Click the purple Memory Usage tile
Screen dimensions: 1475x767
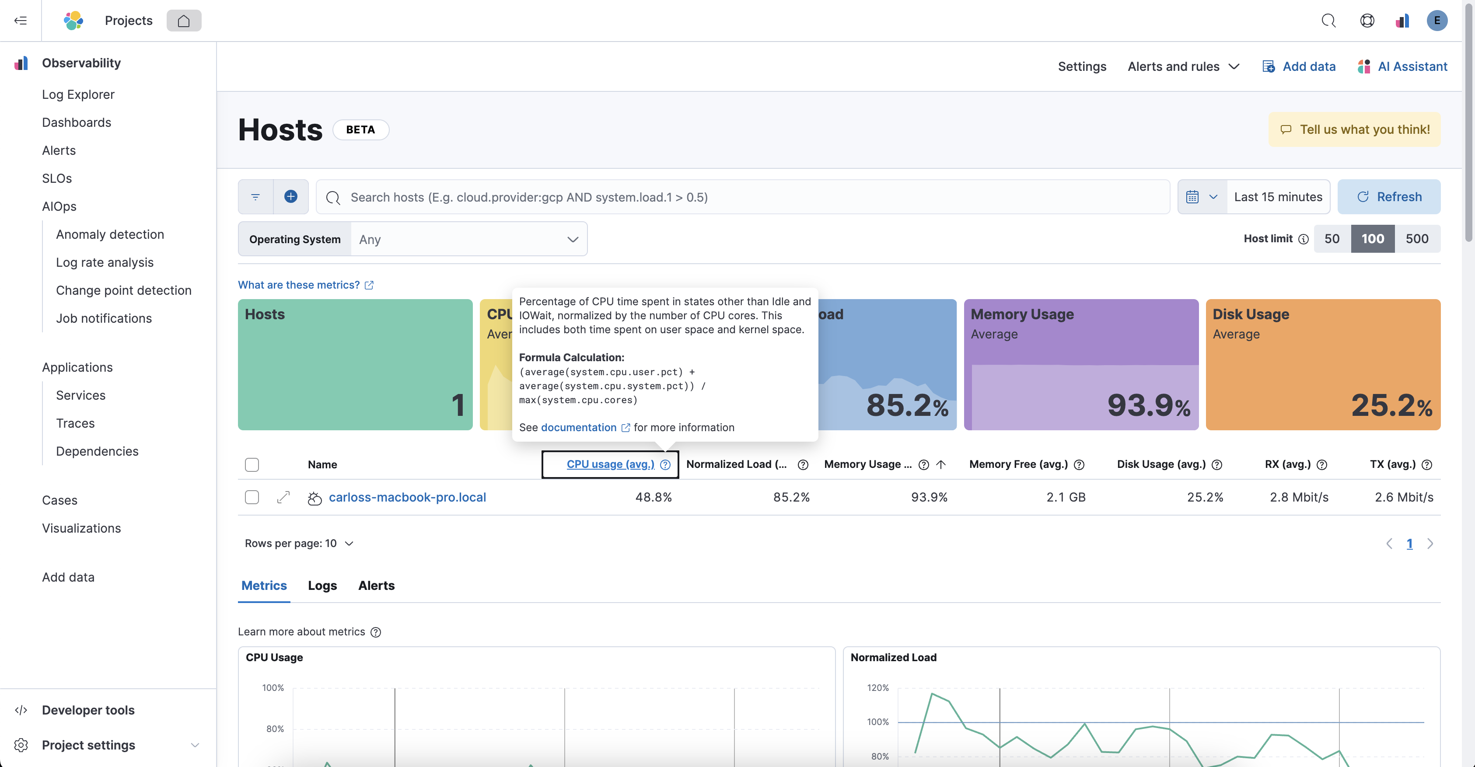pos(1081,365)
